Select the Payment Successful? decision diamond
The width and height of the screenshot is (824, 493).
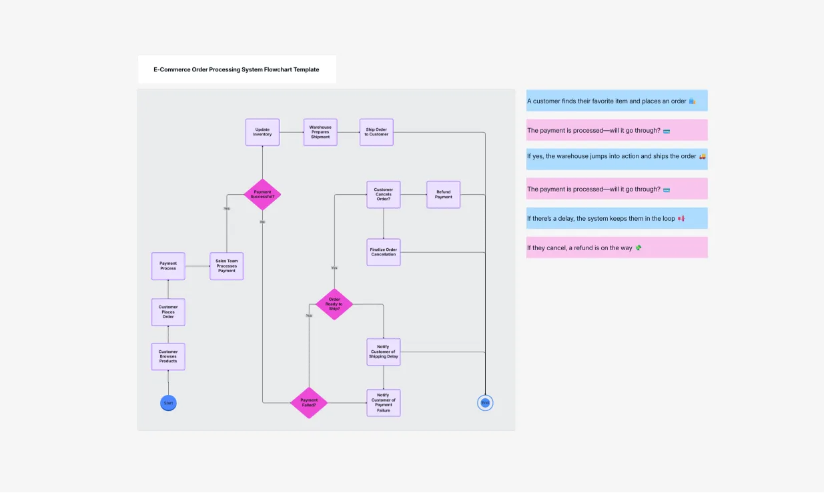click(262, 194)
